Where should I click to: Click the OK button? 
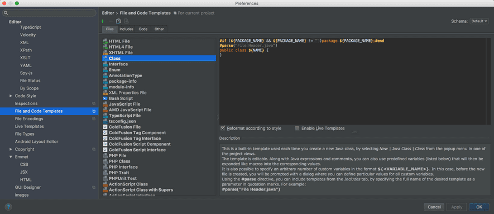click(479, 207)
